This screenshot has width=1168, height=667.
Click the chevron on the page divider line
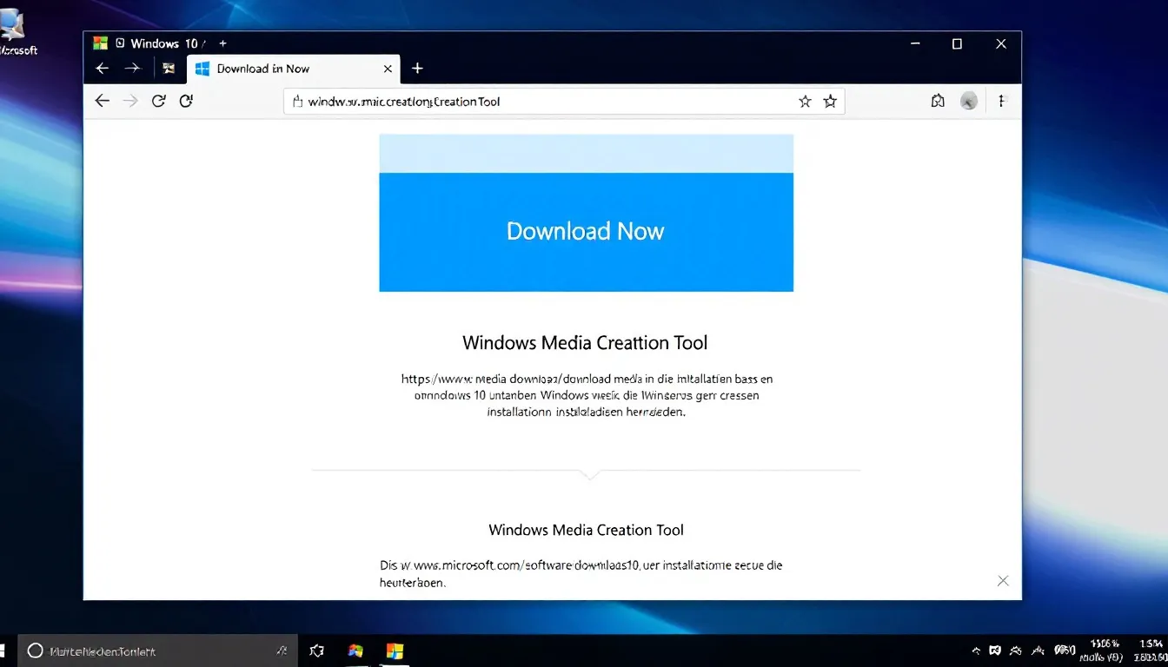590,474
